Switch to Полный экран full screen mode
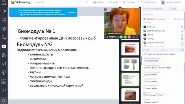This screenshot has height=104, width=185. [148, 2]
